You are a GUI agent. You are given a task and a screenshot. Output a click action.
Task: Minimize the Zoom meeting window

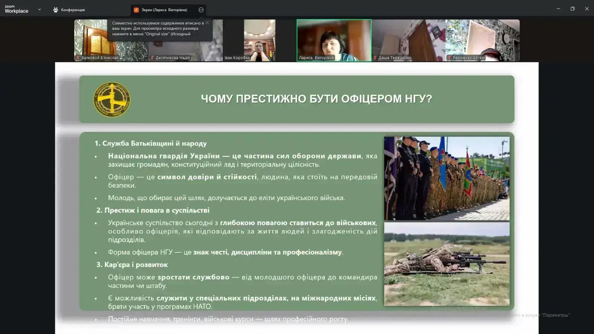click(558, 9)
